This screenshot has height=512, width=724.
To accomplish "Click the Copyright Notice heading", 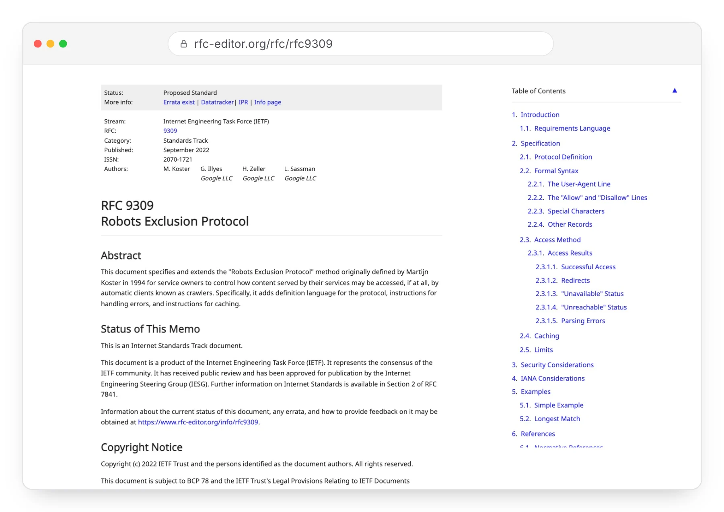I will 142,447.
